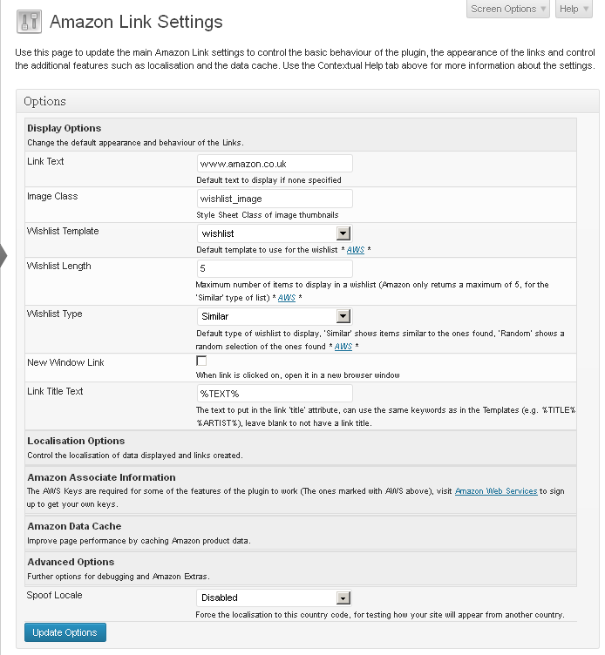
Task: Open the Spoof Locale dropdown
Action: 274,598
